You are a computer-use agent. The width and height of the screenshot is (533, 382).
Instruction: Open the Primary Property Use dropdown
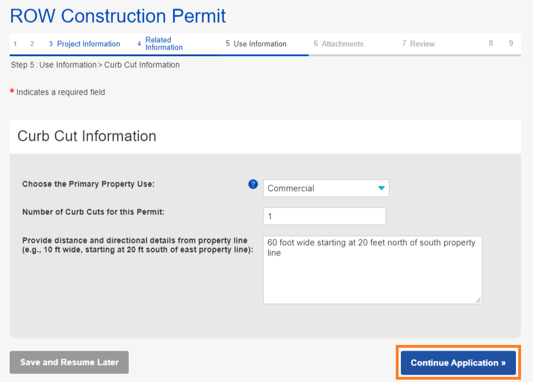(326, 188)
